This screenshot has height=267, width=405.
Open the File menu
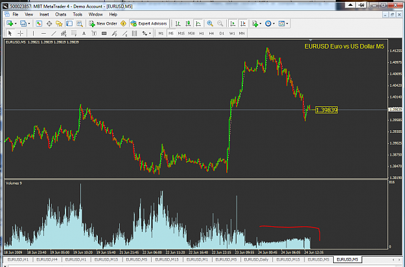(x=16, y=14)
